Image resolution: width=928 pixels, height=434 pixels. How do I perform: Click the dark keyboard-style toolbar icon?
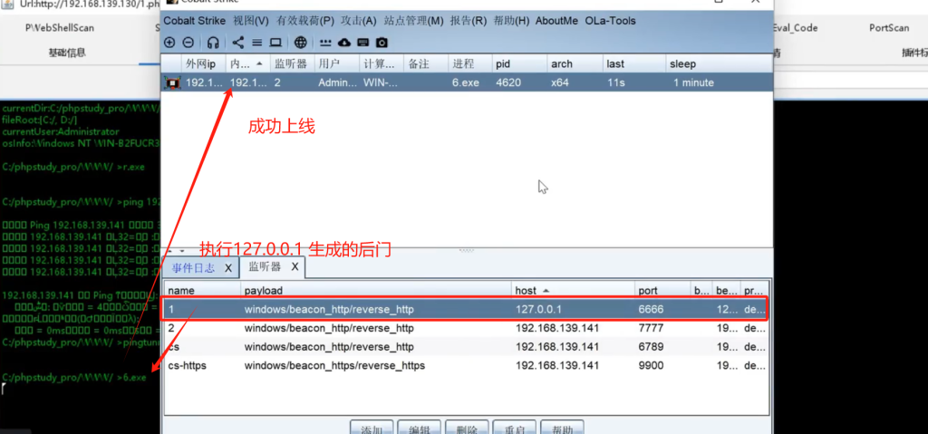[362, 42]
